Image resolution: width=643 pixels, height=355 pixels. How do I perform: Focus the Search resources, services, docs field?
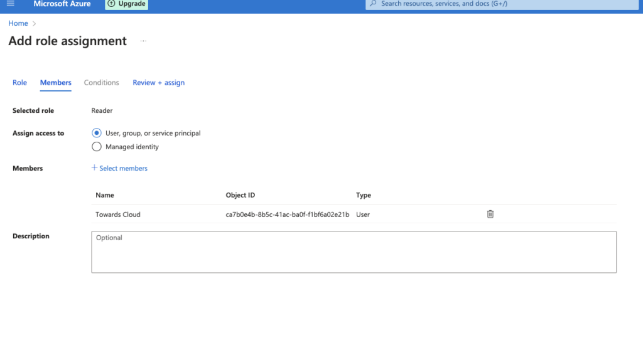502,4
